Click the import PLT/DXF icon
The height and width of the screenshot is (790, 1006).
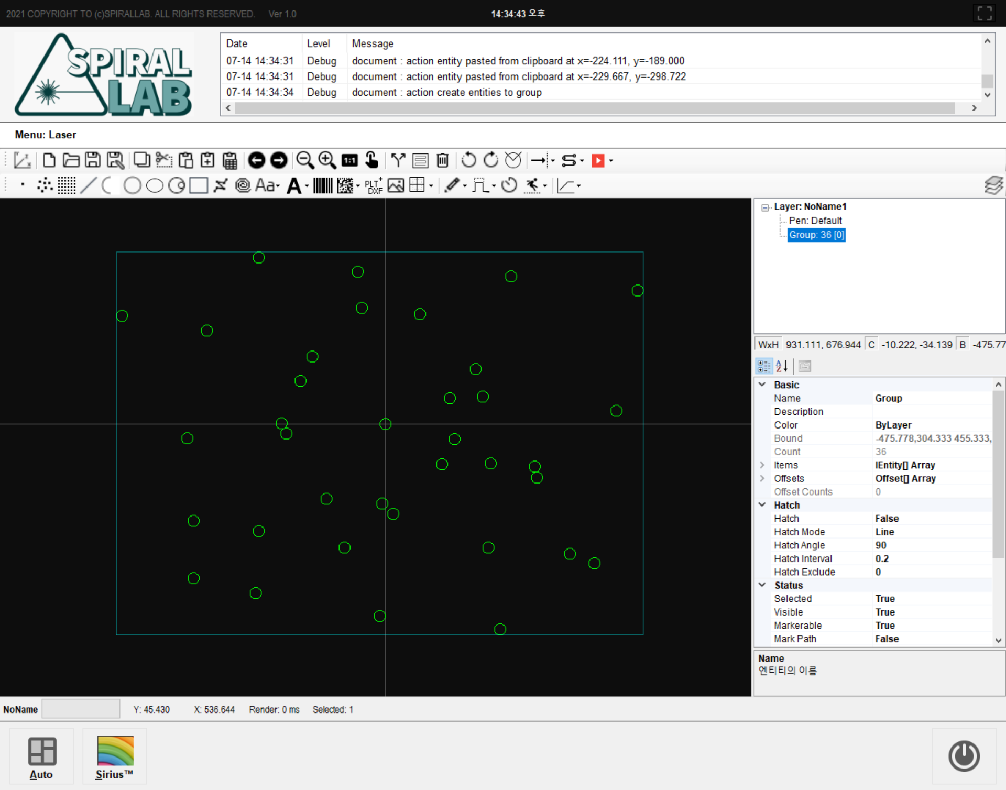coord(374,186)
